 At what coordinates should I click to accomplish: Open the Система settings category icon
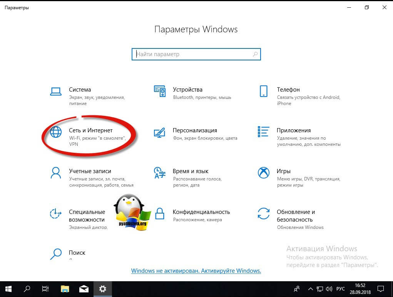point(56,91)
